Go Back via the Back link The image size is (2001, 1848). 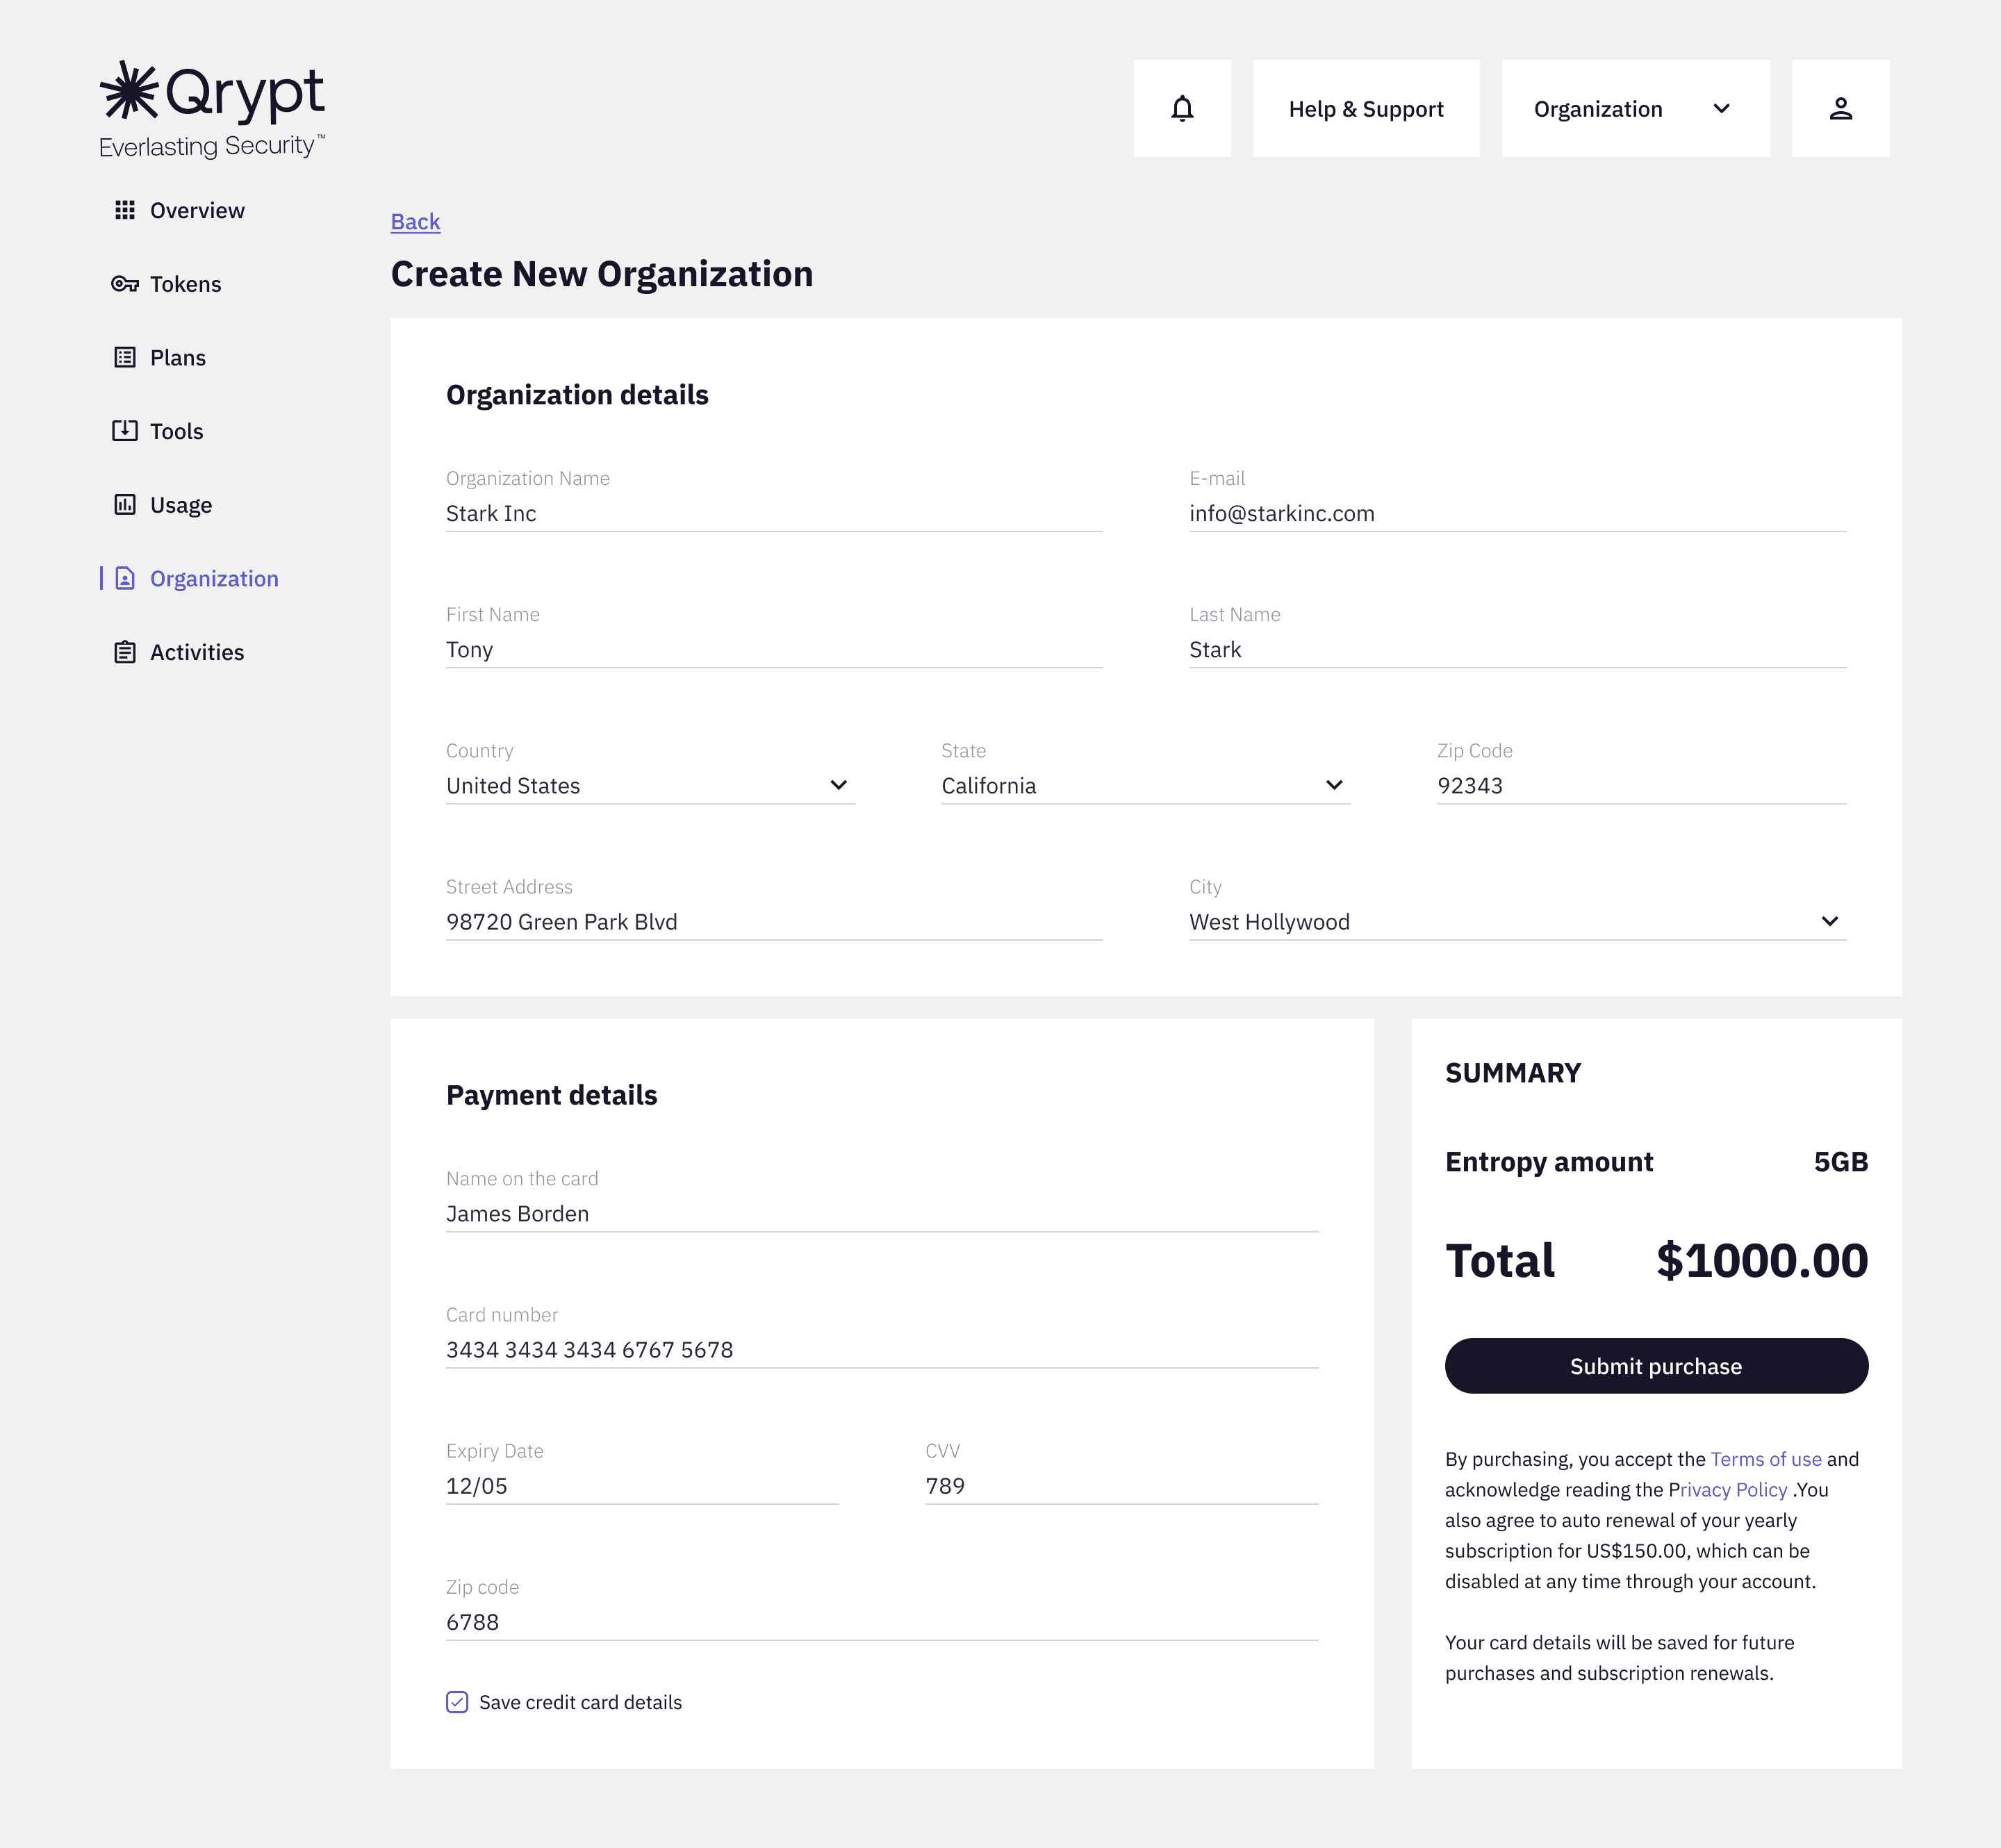(x=415, y=221)
